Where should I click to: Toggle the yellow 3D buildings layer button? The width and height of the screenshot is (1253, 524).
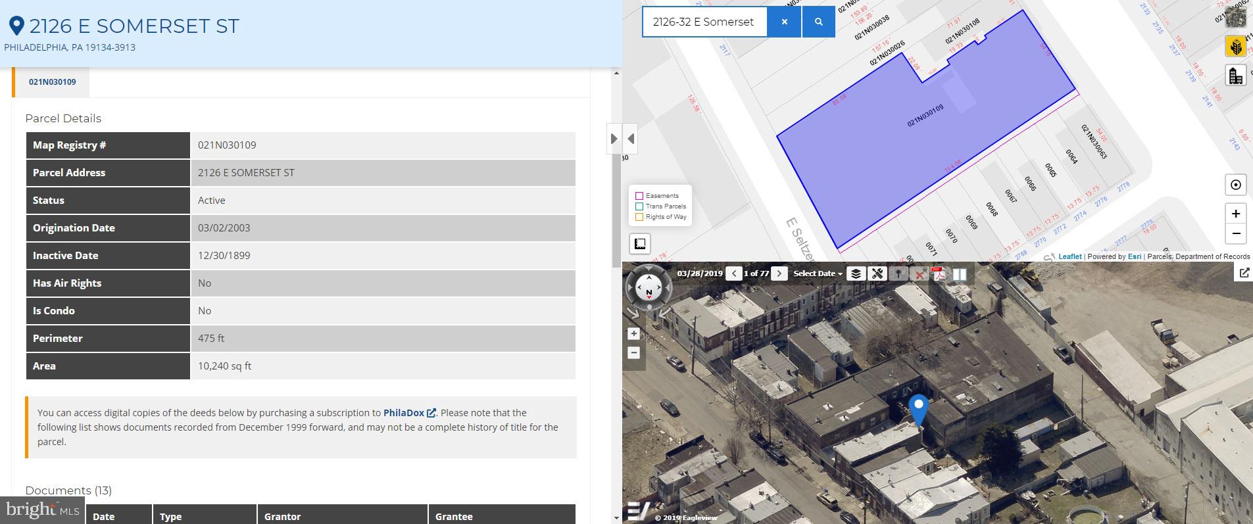click(1235, 47)
